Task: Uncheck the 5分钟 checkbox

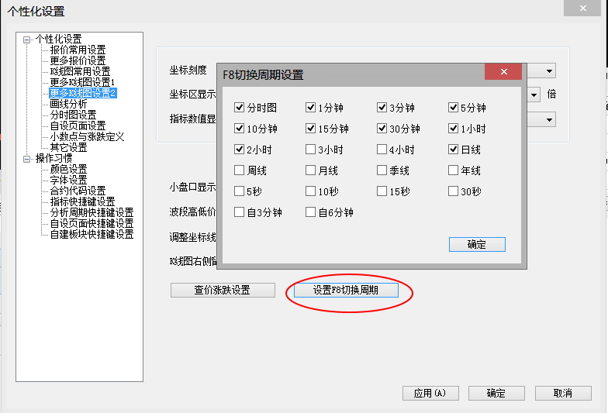Action: pos(453,107)
